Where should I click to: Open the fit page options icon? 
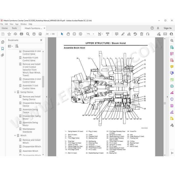[x=100, y=34]
